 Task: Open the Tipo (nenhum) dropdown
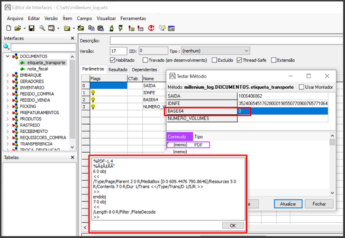215,51
